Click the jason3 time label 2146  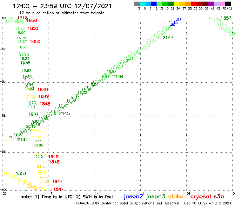tap(117, 77)
